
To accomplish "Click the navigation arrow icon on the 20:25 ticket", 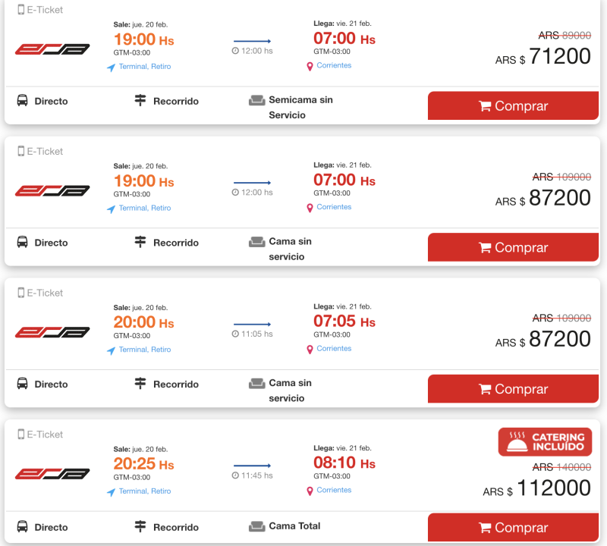I will click(x=111, y=492).
